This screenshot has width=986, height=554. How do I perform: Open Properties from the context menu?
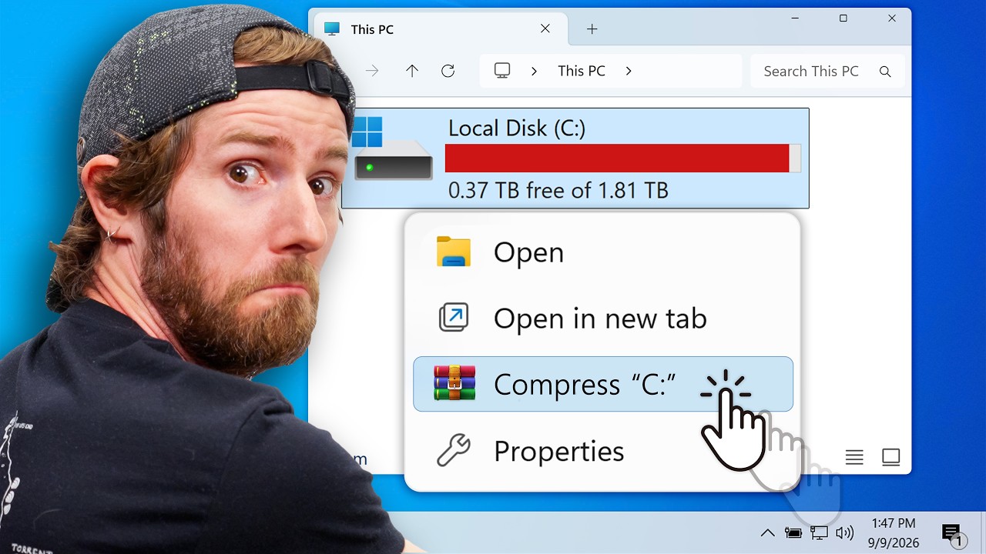coord(602,451)
